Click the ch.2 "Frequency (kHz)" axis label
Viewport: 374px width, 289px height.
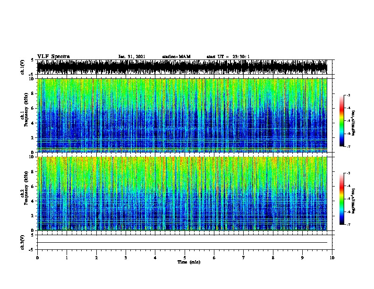(26, 188)
